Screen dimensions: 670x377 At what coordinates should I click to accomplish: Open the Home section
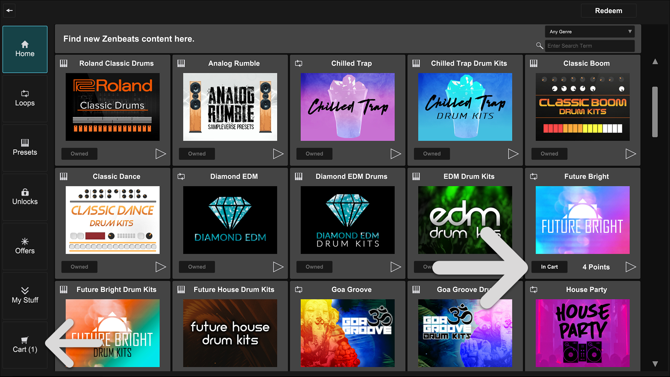pos(25,49)
